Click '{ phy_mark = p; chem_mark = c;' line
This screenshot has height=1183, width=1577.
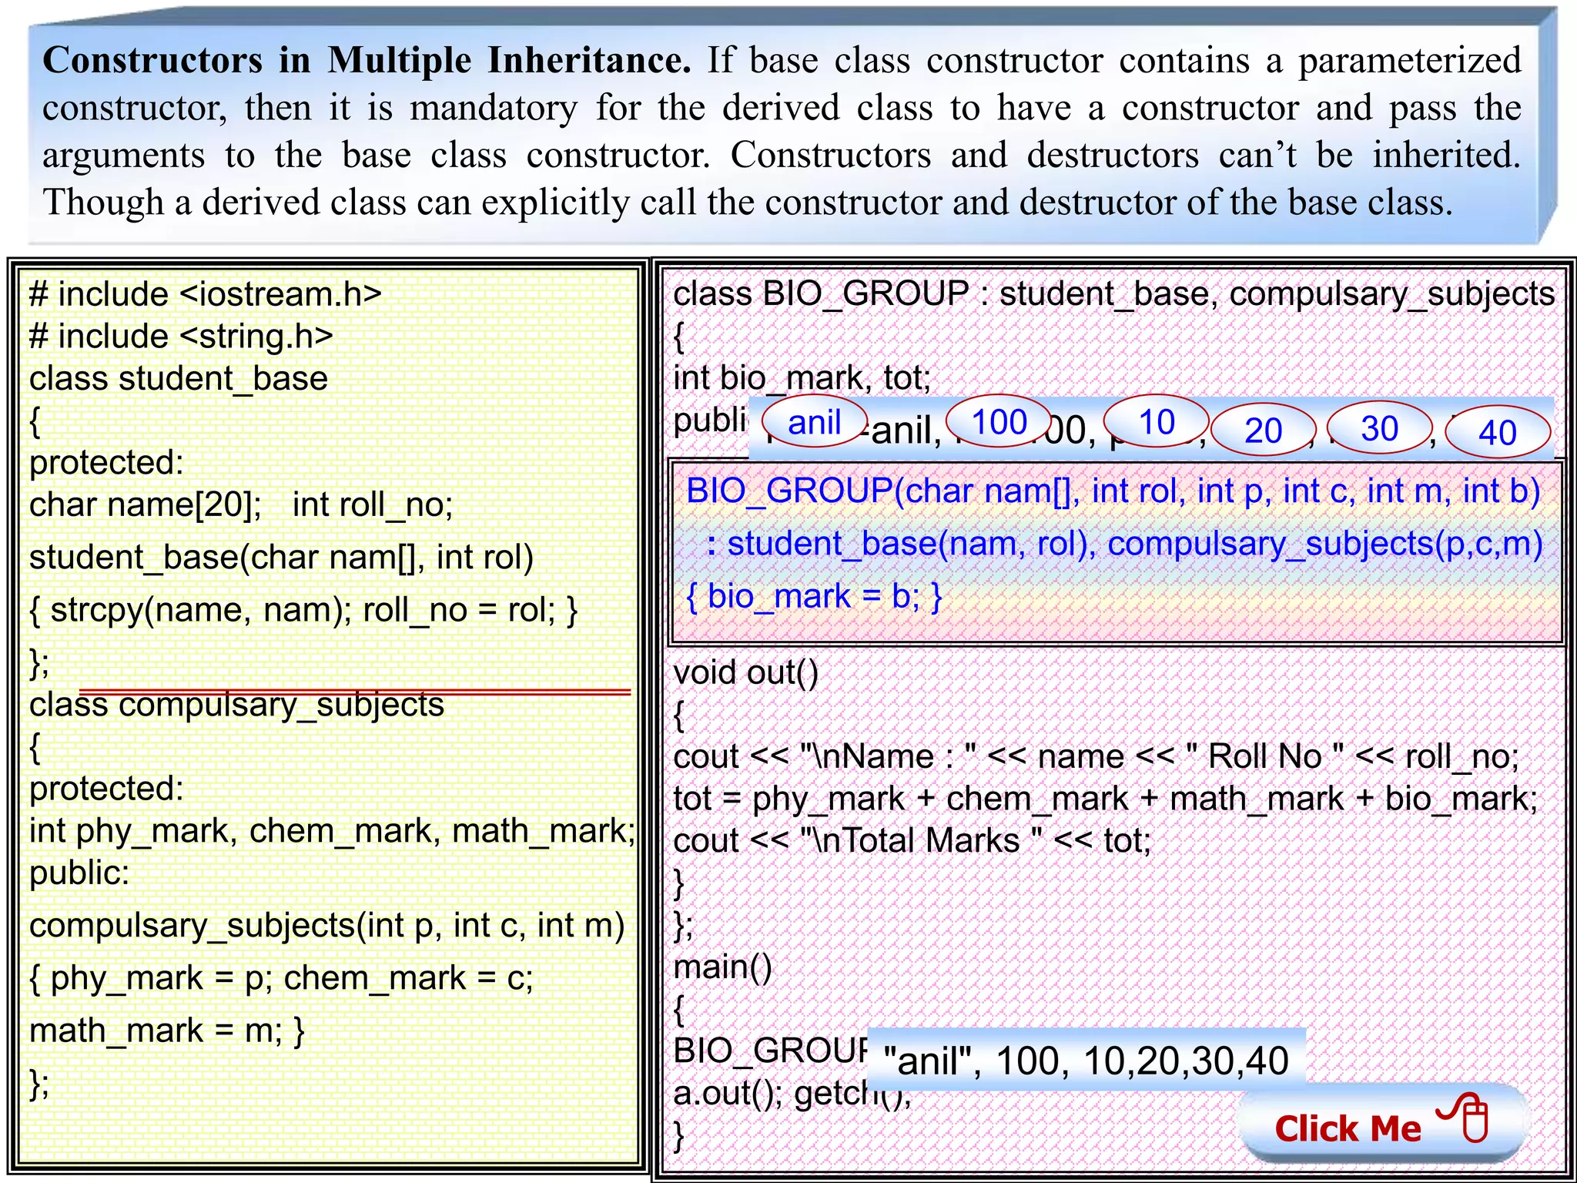click(281, 978)
